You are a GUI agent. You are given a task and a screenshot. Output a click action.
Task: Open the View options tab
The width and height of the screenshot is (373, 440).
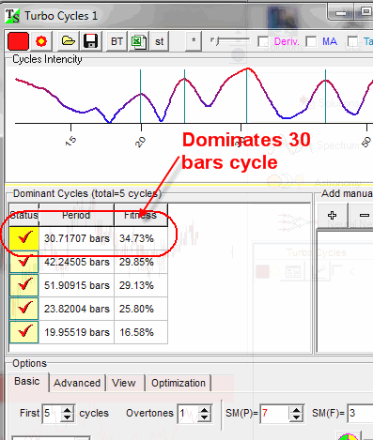[124, 383]
